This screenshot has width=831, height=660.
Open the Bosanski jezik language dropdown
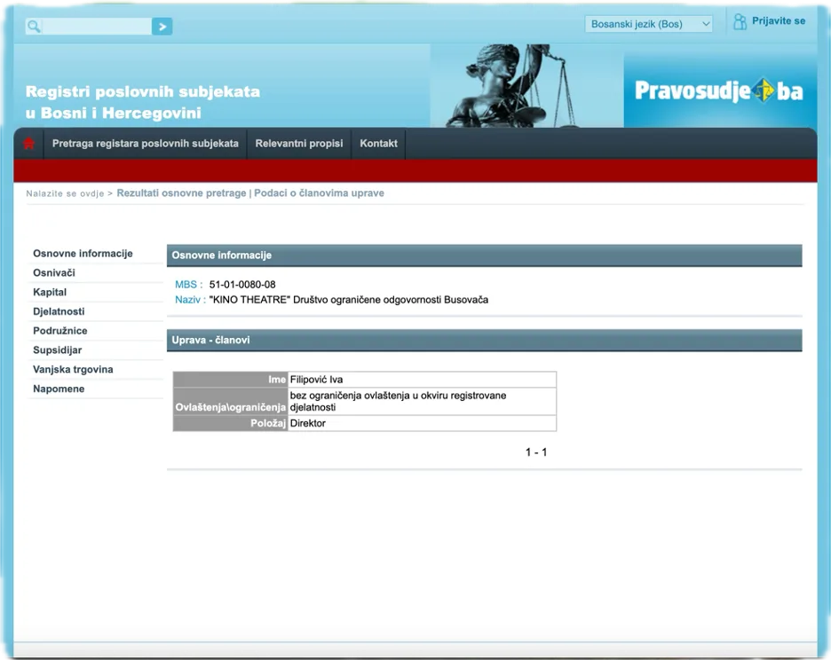click(x=649, y=24)
